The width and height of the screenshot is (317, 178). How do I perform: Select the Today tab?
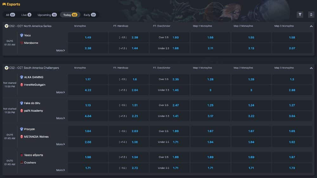click(70, 15)
